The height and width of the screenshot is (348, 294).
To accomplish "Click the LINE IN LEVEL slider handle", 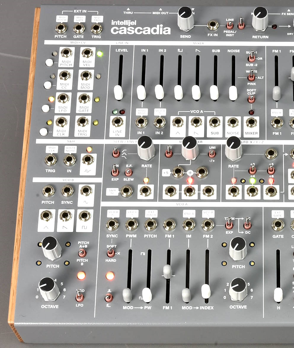I will pos(118,92).
